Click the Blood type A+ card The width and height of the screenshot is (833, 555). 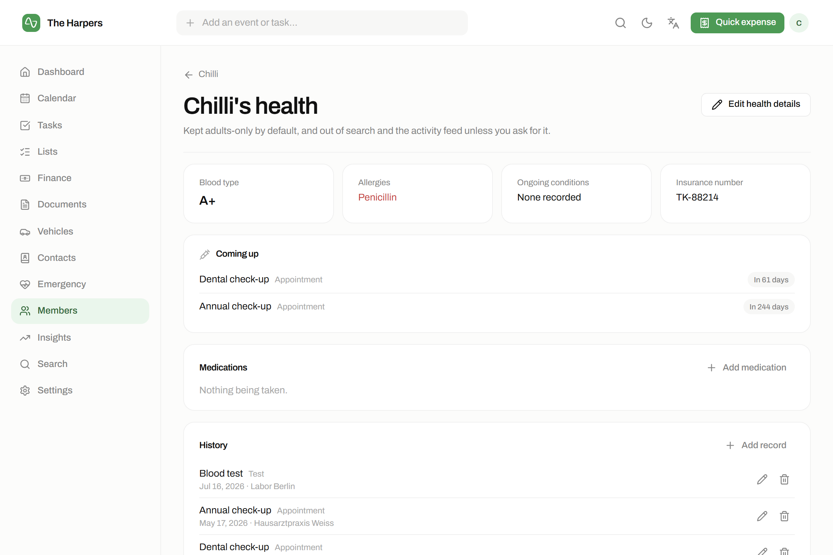[258, 193]
